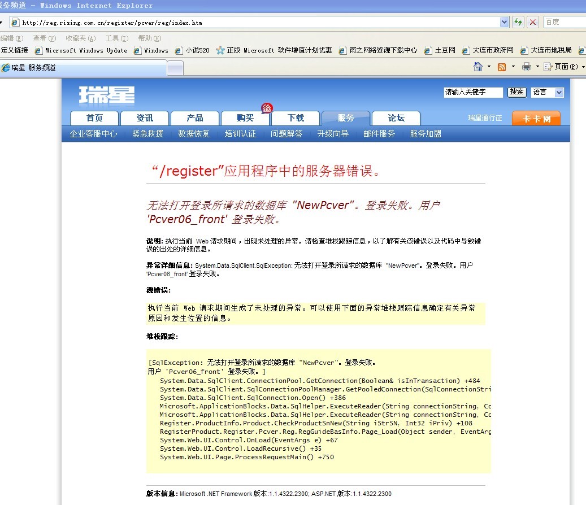Expand the Print dropdown arrow
Image resolution: width=586 pixels, height=505 pixels.
click(x=537, y=67)
